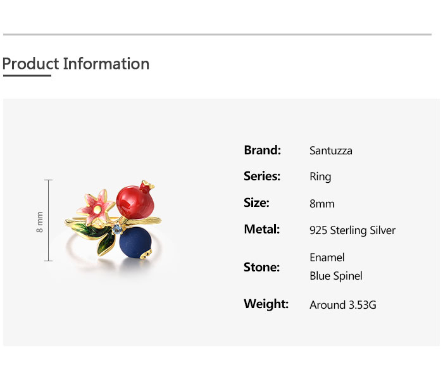Select the Blue Spinel stone value
This screenshot has width=443, height=384.
coord(336,276)
